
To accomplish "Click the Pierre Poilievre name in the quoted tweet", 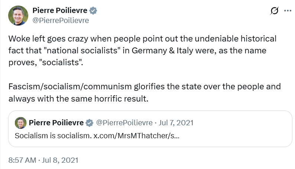I will point(56,123).
